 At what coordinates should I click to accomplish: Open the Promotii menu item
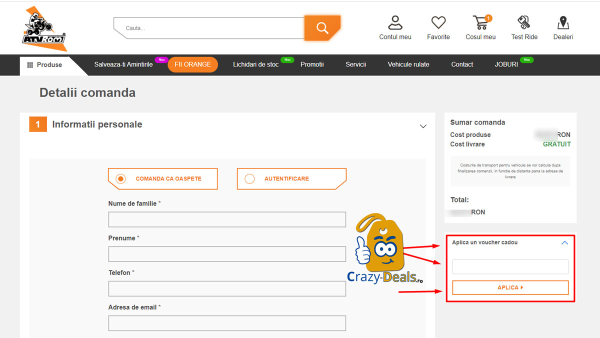tap(312, 64)
